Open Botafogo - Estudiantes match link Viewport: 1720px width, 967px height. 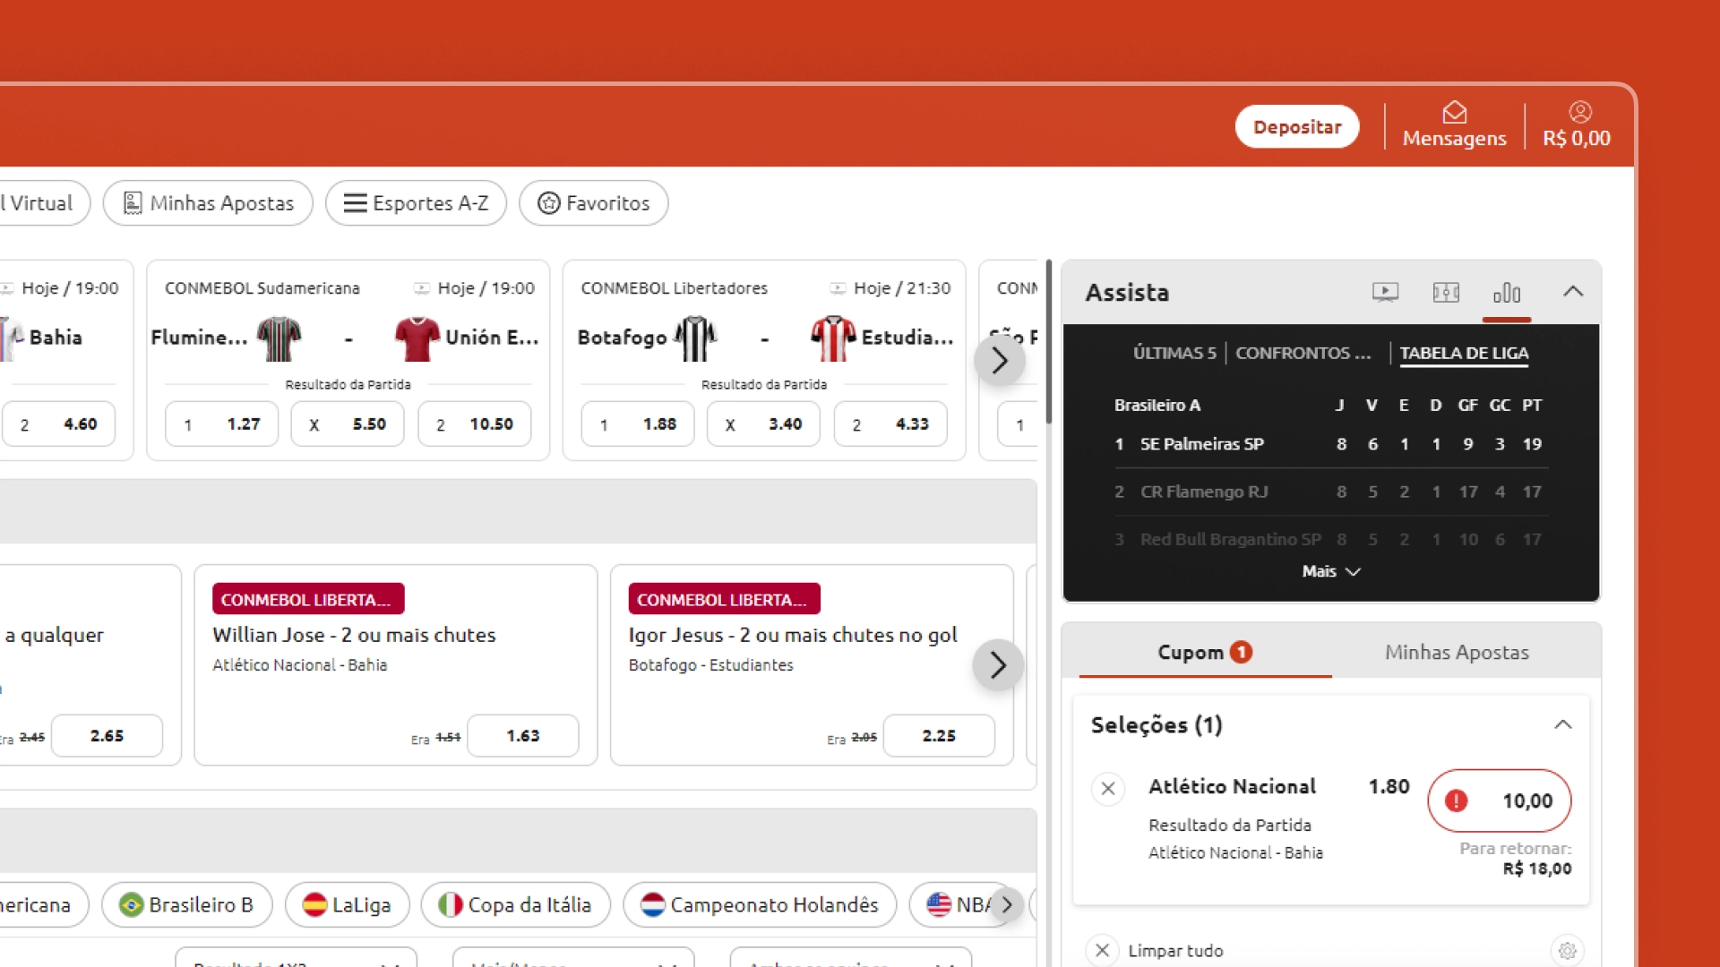(710, 664)
